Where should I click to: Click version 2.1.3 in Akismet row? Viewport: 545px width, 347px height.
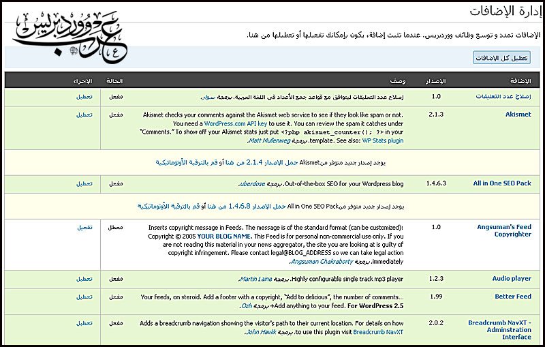pos(436,114)
